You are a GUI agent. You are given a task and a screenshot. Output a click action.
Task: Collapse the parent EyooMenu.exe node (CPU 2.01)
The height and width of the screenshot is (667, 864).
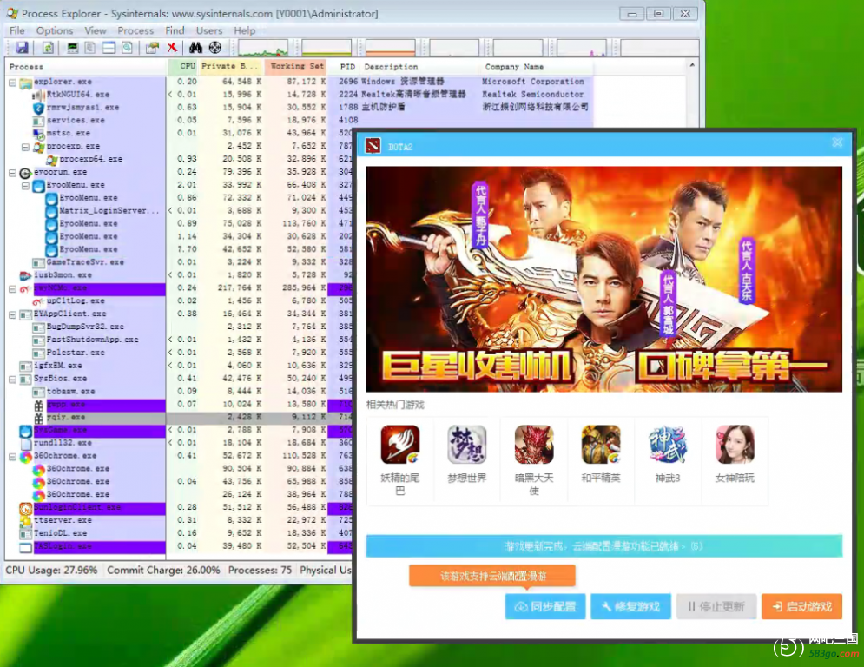coord(25,185)
